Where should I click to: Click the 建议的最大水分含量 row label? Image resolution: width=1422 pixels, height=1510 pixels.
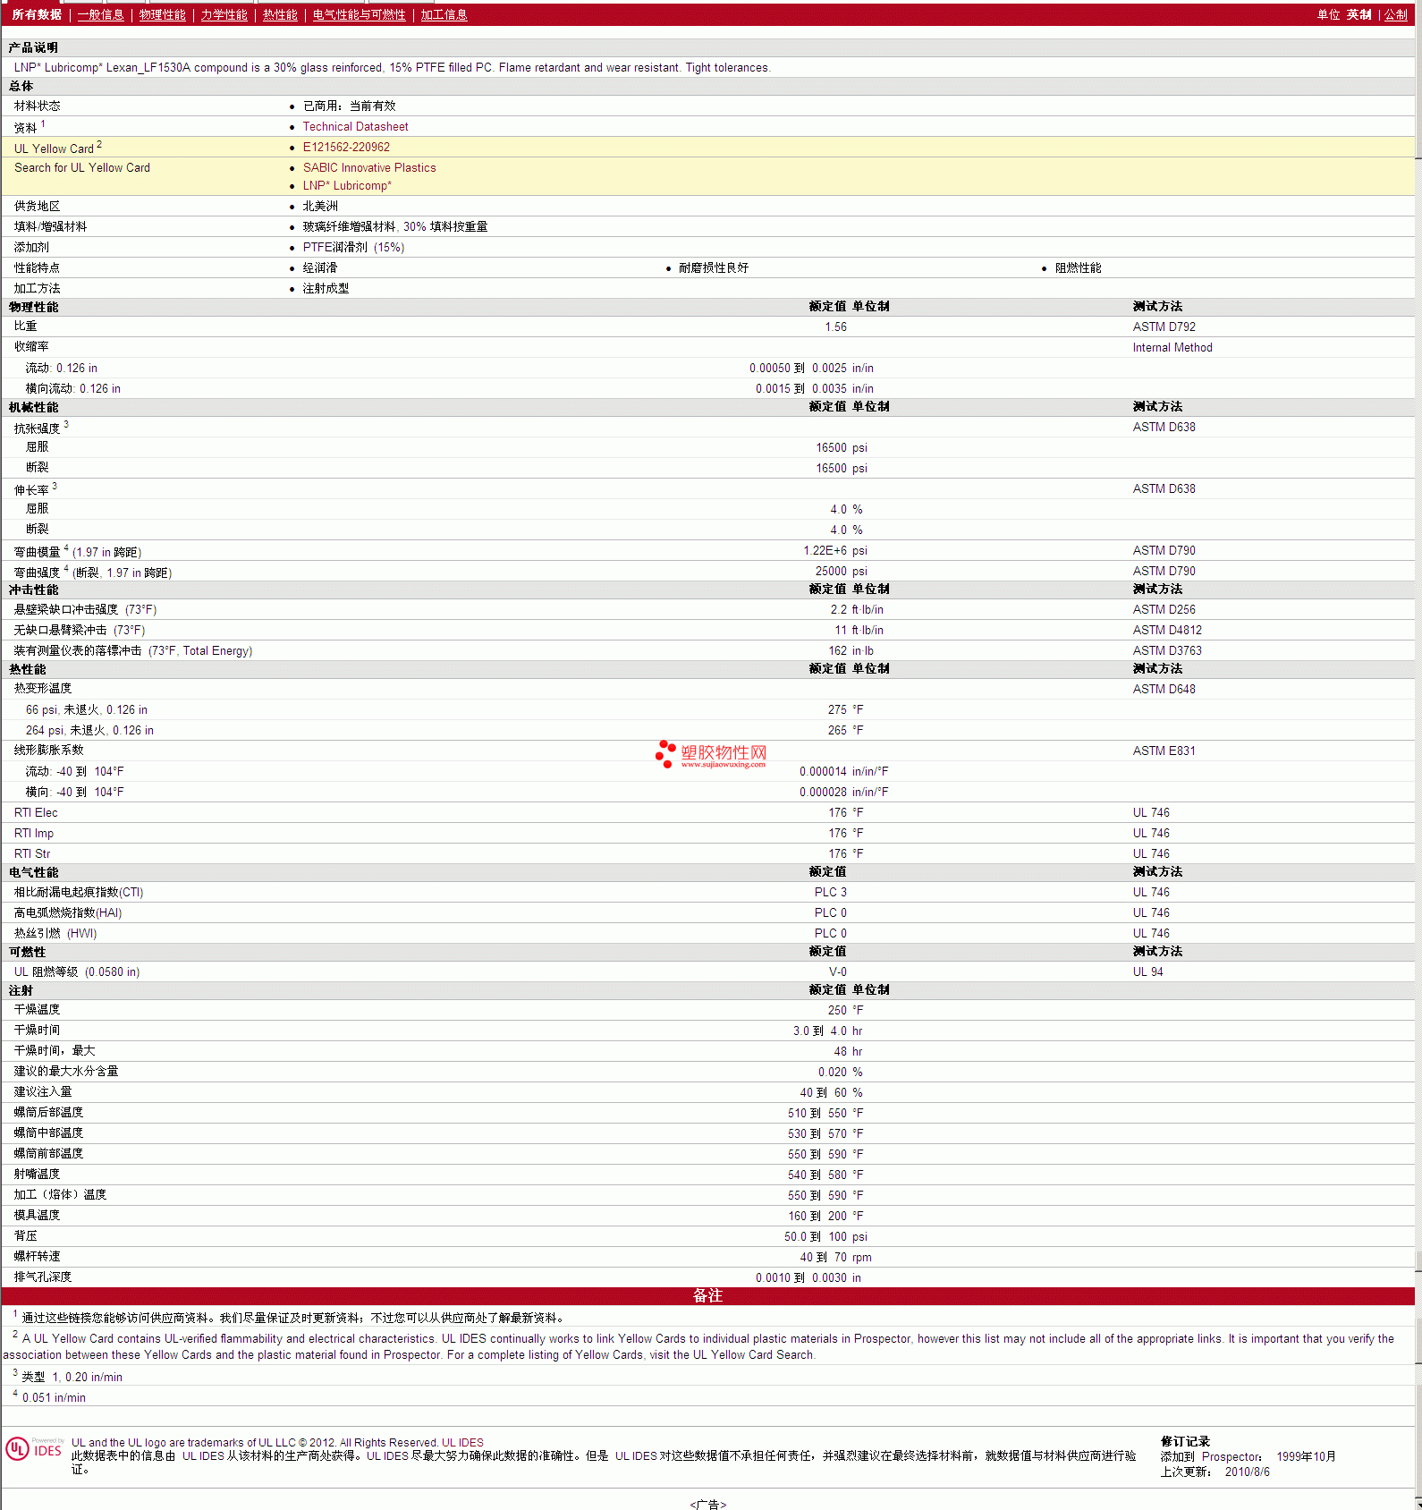(66, 1072)
